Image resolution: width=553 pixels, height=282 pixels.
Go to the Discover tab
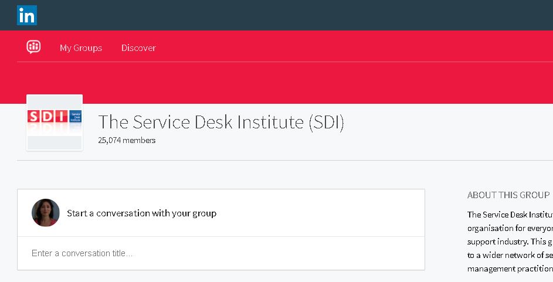[138, 48]
